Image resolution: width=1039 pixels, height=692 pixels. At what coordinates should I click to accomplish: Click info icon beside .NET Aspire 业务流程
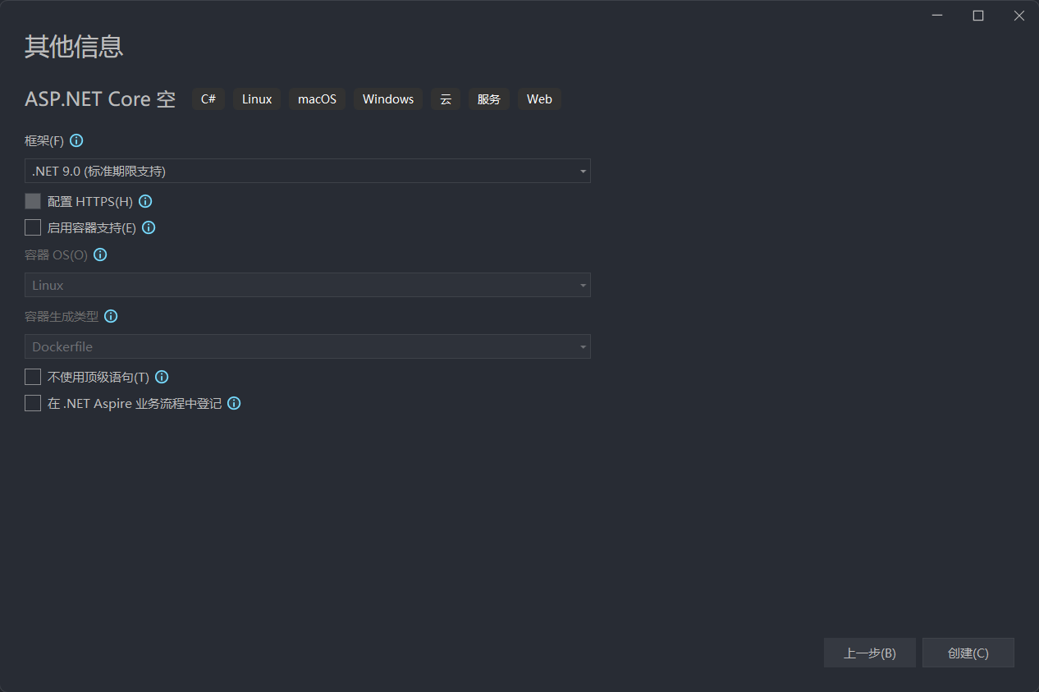click(x=234, y=403)
